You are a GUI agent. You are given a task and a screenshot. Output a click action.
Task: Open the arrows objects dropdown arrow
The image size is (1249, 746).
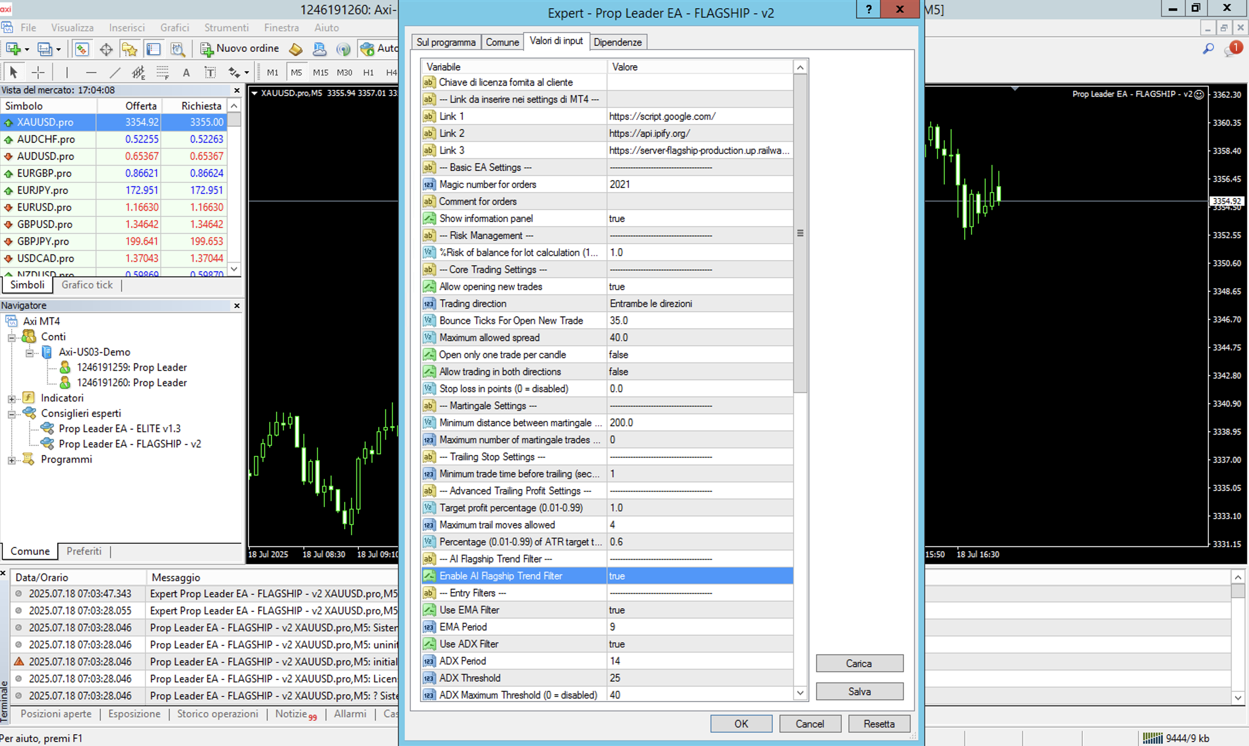[246, 72]
